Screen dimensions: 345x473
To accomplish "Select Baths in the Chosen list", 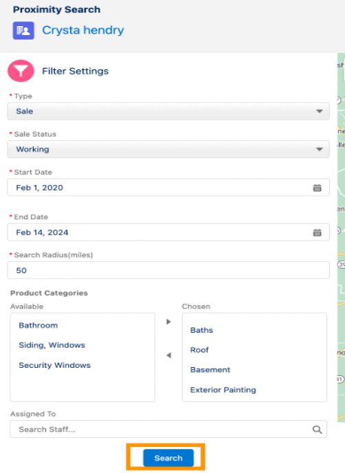I will 201,330.
